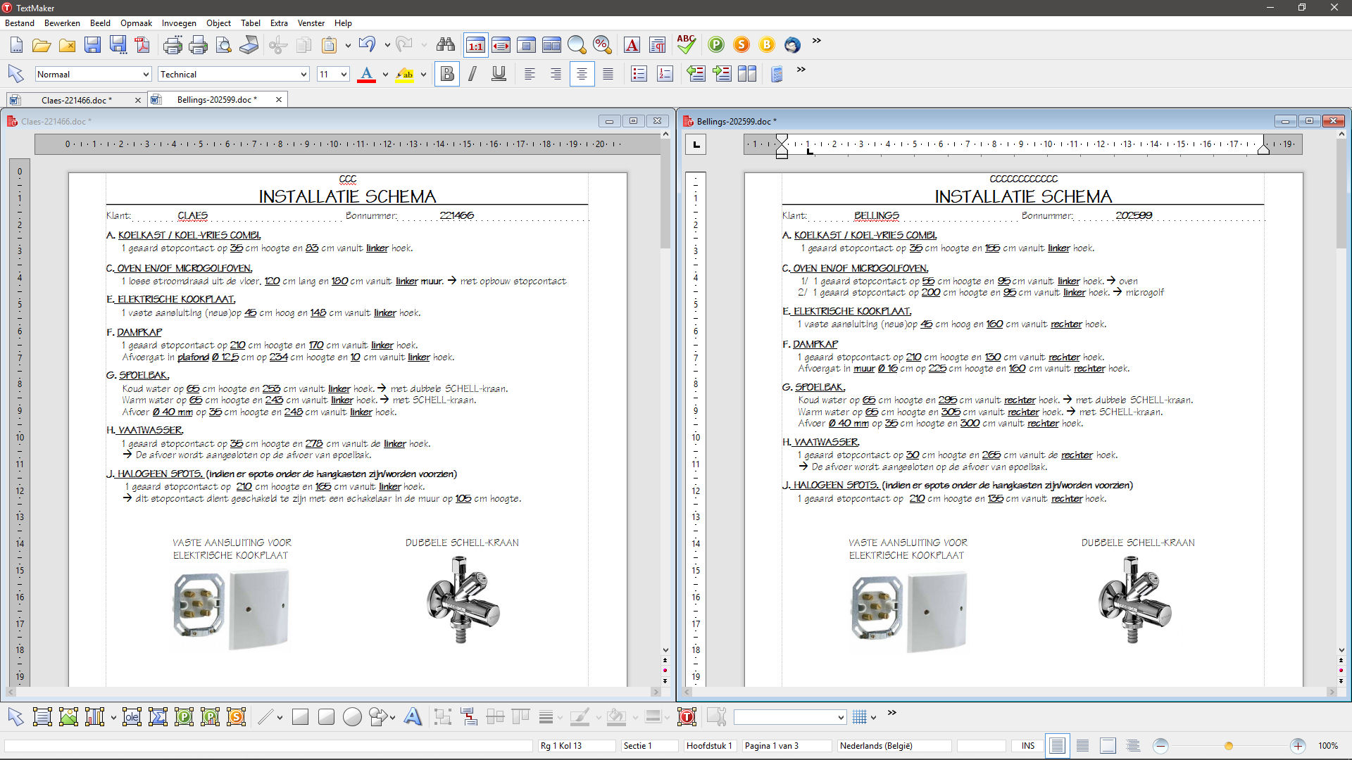This screenshot has height=760, width=1352.
Task: Select the ellipse drawing tool
Action: point(352,716)
